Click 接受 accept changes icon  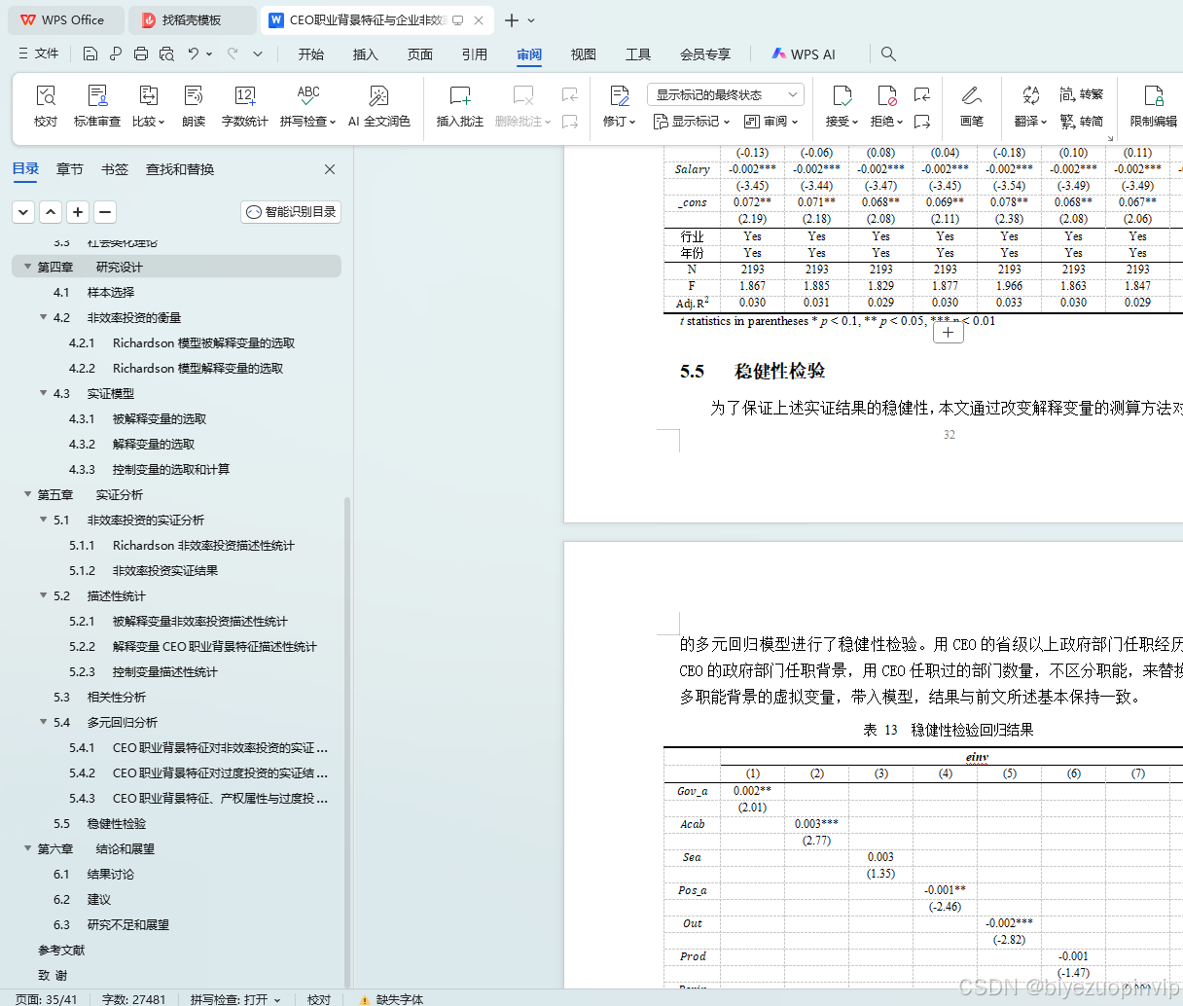842,95
